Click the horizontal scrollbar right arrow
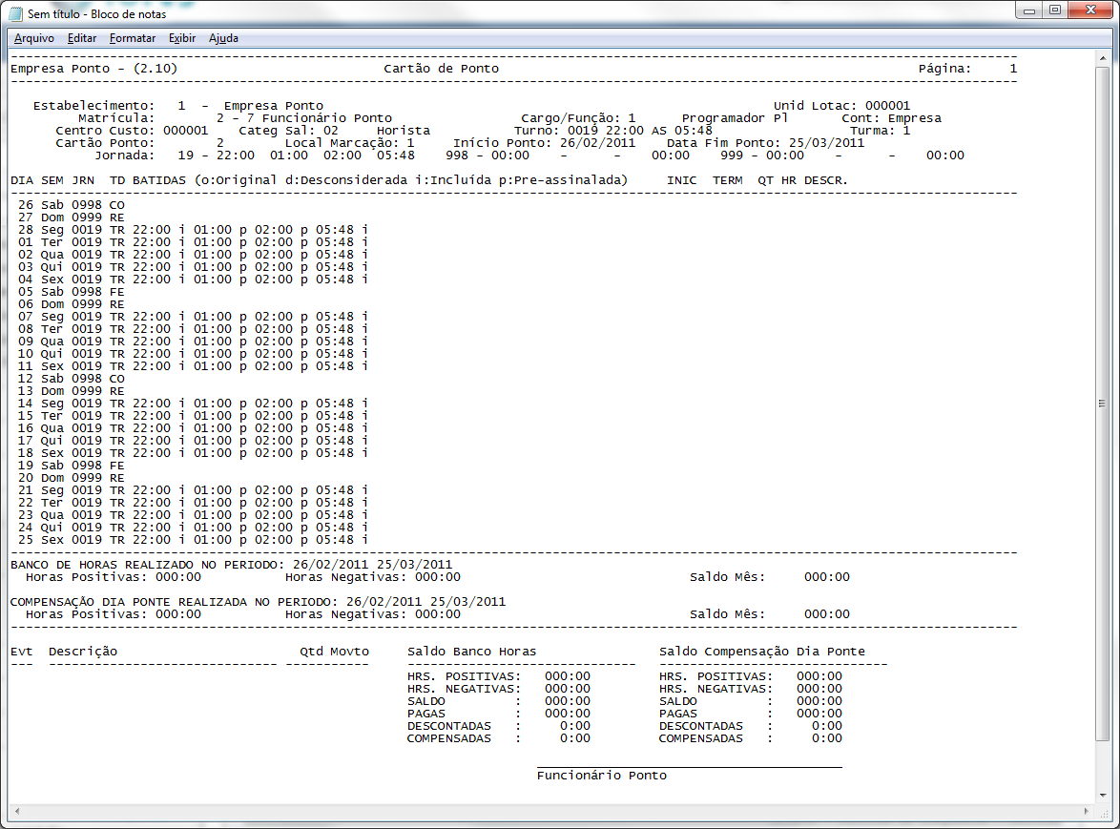This screenshot has width=1120, height=829. pyautogui.click(x=1088, y=811)
